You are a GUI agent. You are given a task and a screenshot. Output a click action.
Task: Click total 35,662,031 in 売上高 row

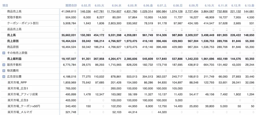(x=69, y=35)
